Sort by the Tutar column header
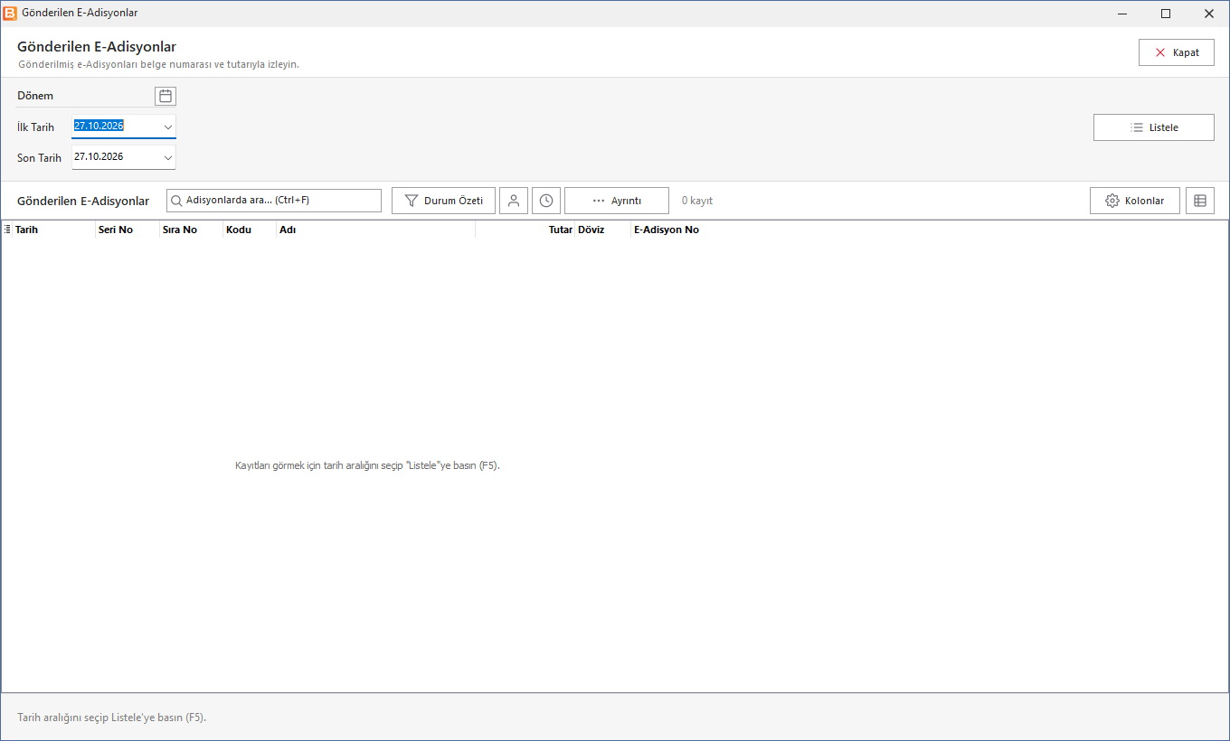The image size is (1230, 741). pos(525,230)
